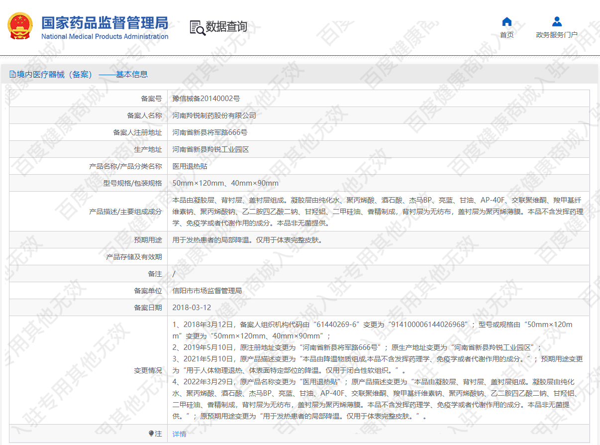Select the 产品存储及有效期 row label
The height and width of the screenshot is (445, 600).
click(x=134, y=257)
